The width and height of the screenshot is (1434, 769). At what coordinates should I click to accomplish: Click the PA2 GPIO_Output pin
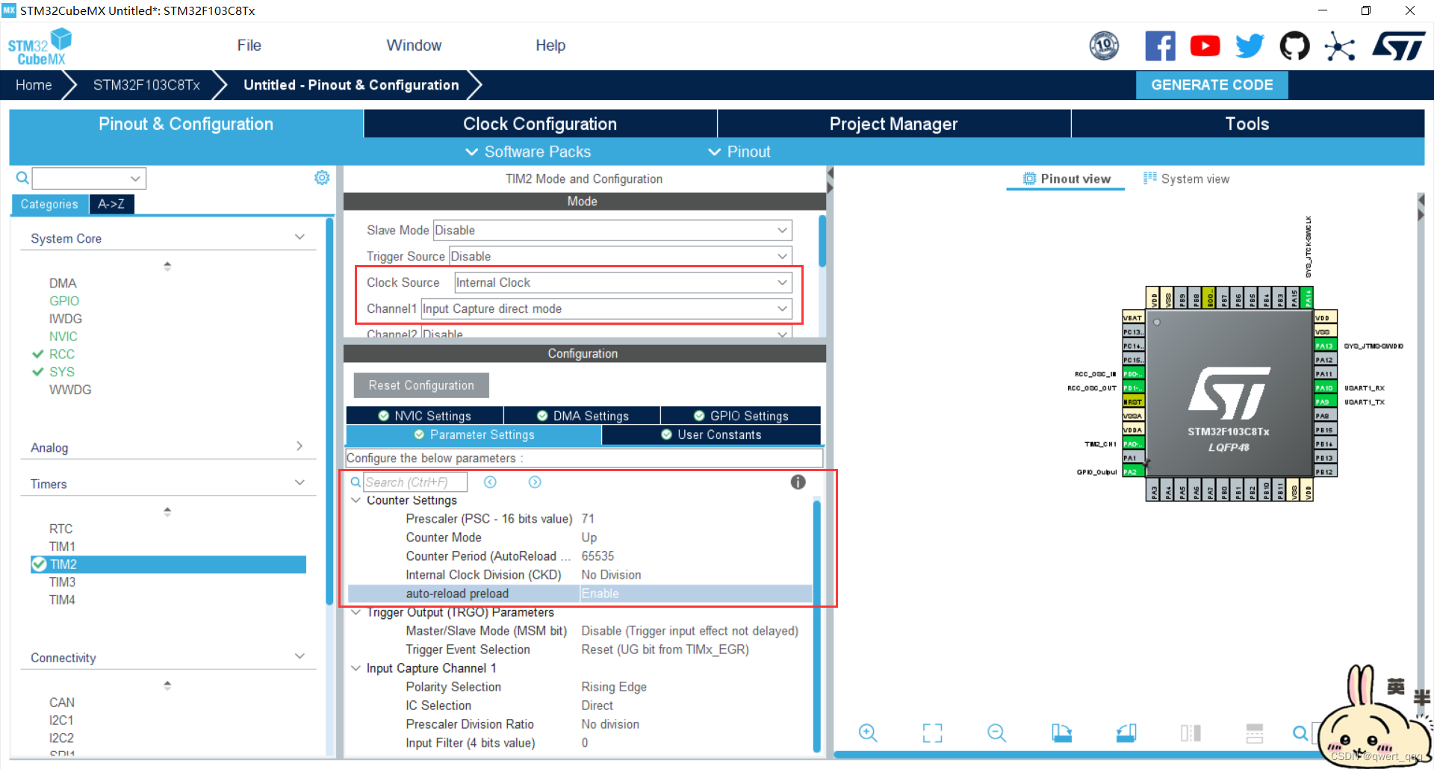pos(1133,472)
